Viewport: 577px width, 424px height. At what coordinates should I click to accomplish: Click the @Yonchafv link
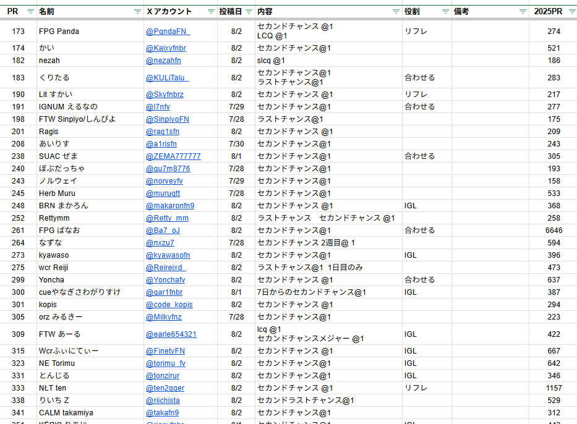[165, 280]
